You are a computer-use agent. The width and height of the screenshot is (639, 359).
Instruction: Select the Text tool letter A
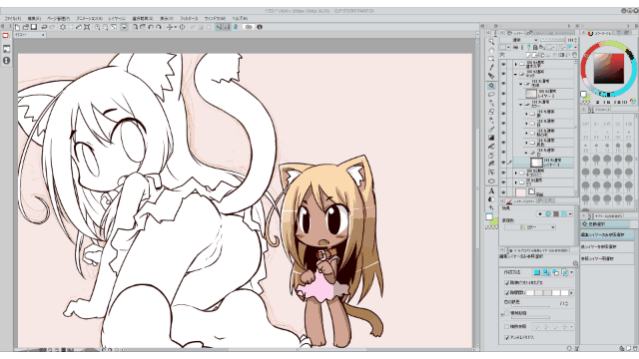pyautogui.click(x=491, y=190)
